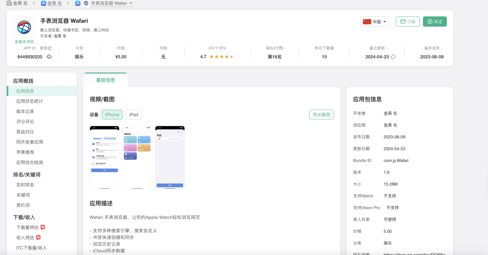Click first 金燕 毛 breadcrumb link

(x=20, y=4)
